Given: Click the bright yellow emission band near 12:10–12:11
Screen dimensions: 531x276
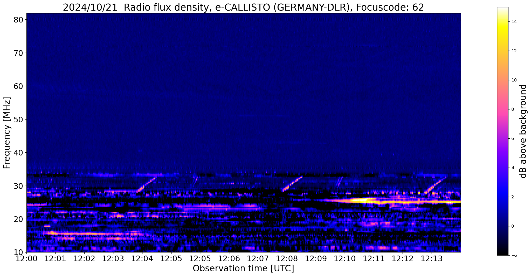Looking at the screenshot, I should point(363,200).
